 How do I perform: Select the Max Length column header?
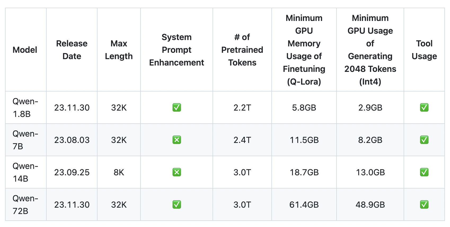click(119, 50)
